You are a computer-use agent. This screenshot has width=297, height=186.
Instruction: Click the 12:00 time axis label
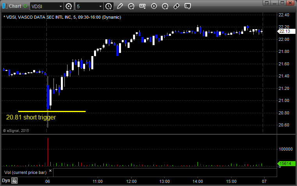[131, 181]
